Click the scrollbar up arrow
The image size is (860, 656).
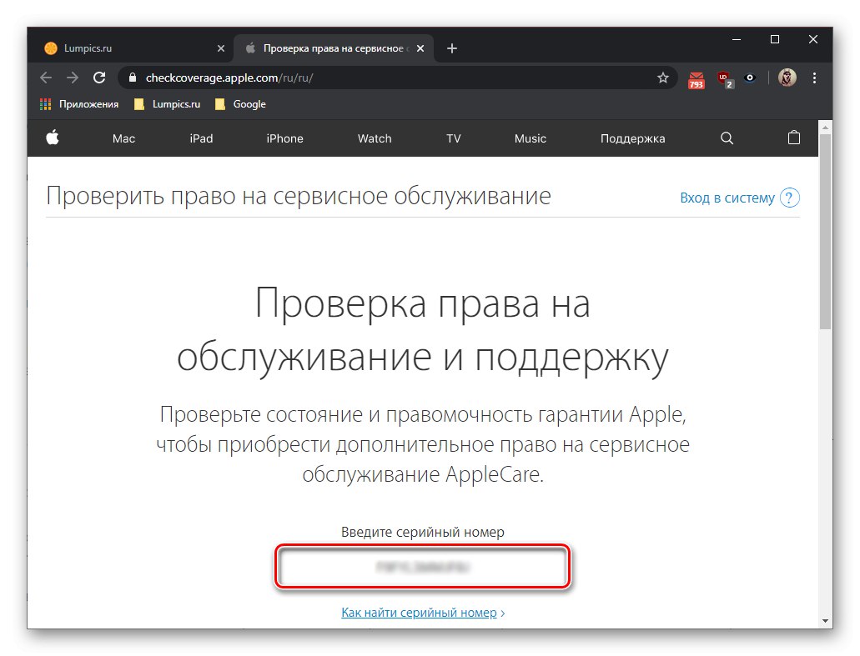tap(826, 128)
